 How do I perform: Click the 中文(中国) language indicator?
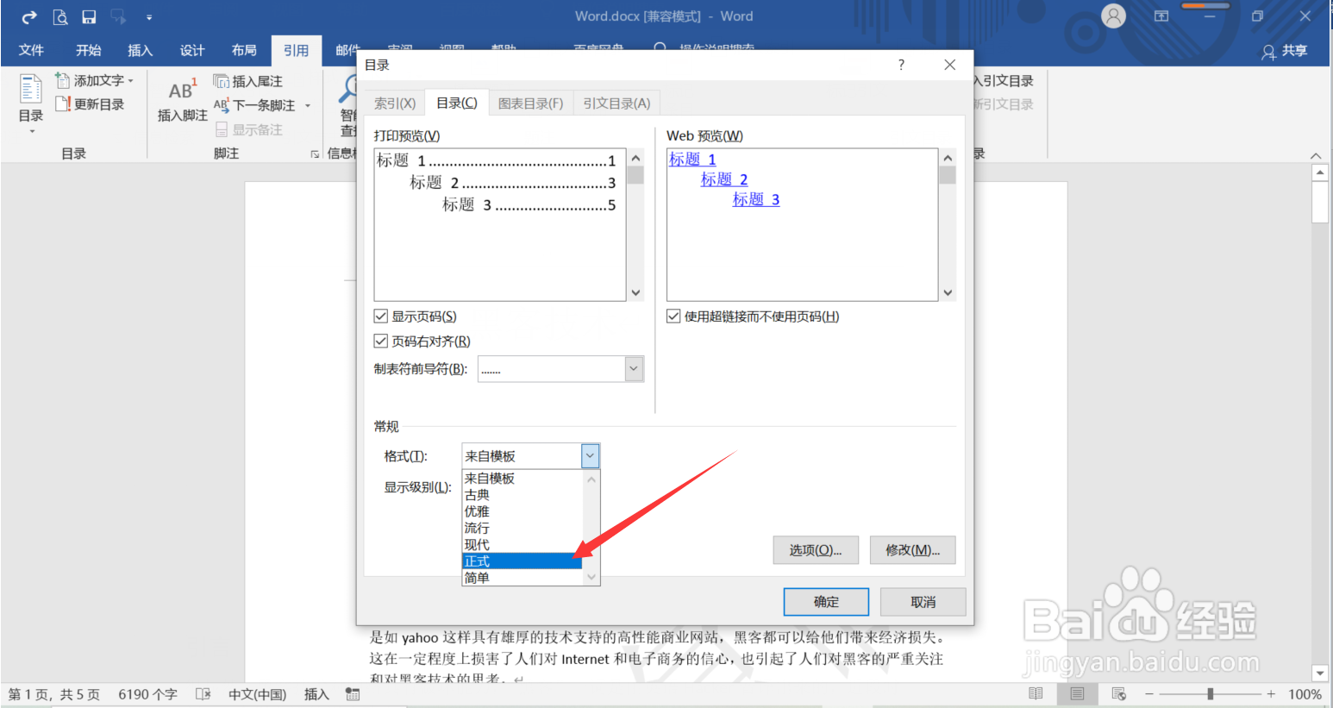[257, 694]
